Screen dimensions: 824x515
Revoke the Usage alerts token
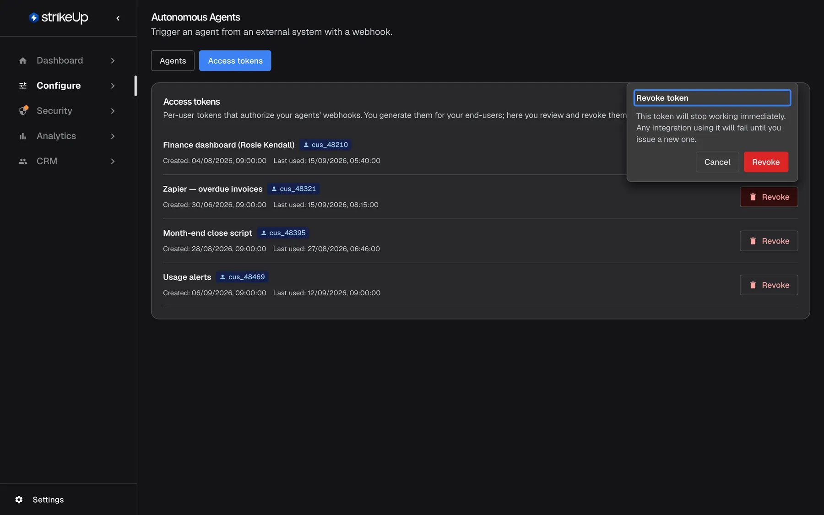click(769, 285)
